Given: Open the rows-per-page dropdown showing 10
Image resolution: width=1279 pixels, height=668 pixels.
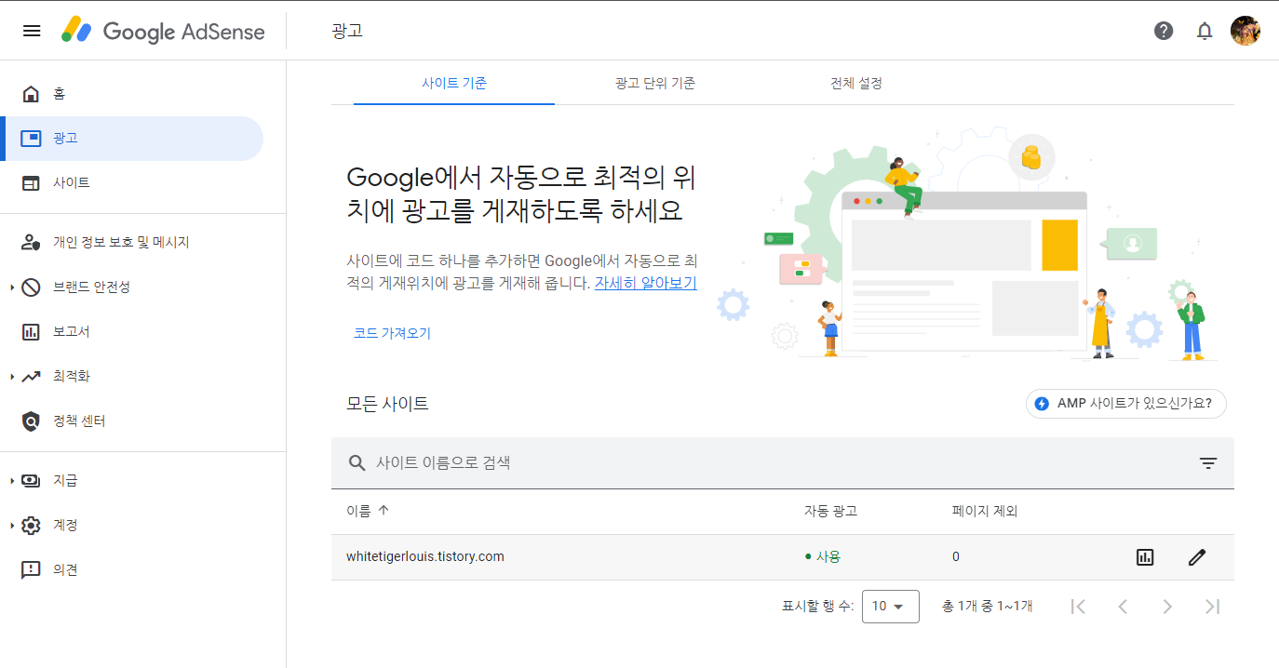Looking at the screenshot, I should click(891, 607).
